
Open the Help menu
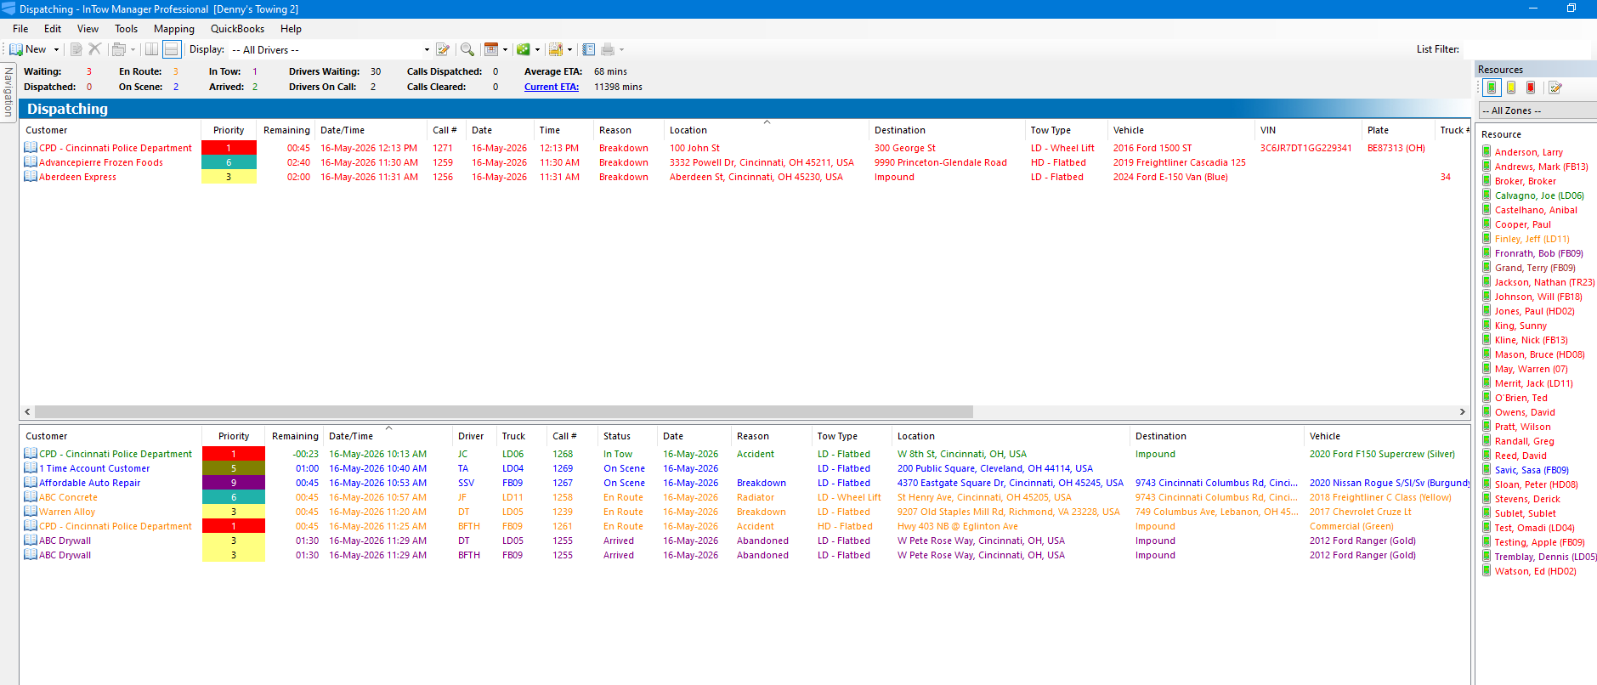tap(291, 29)
